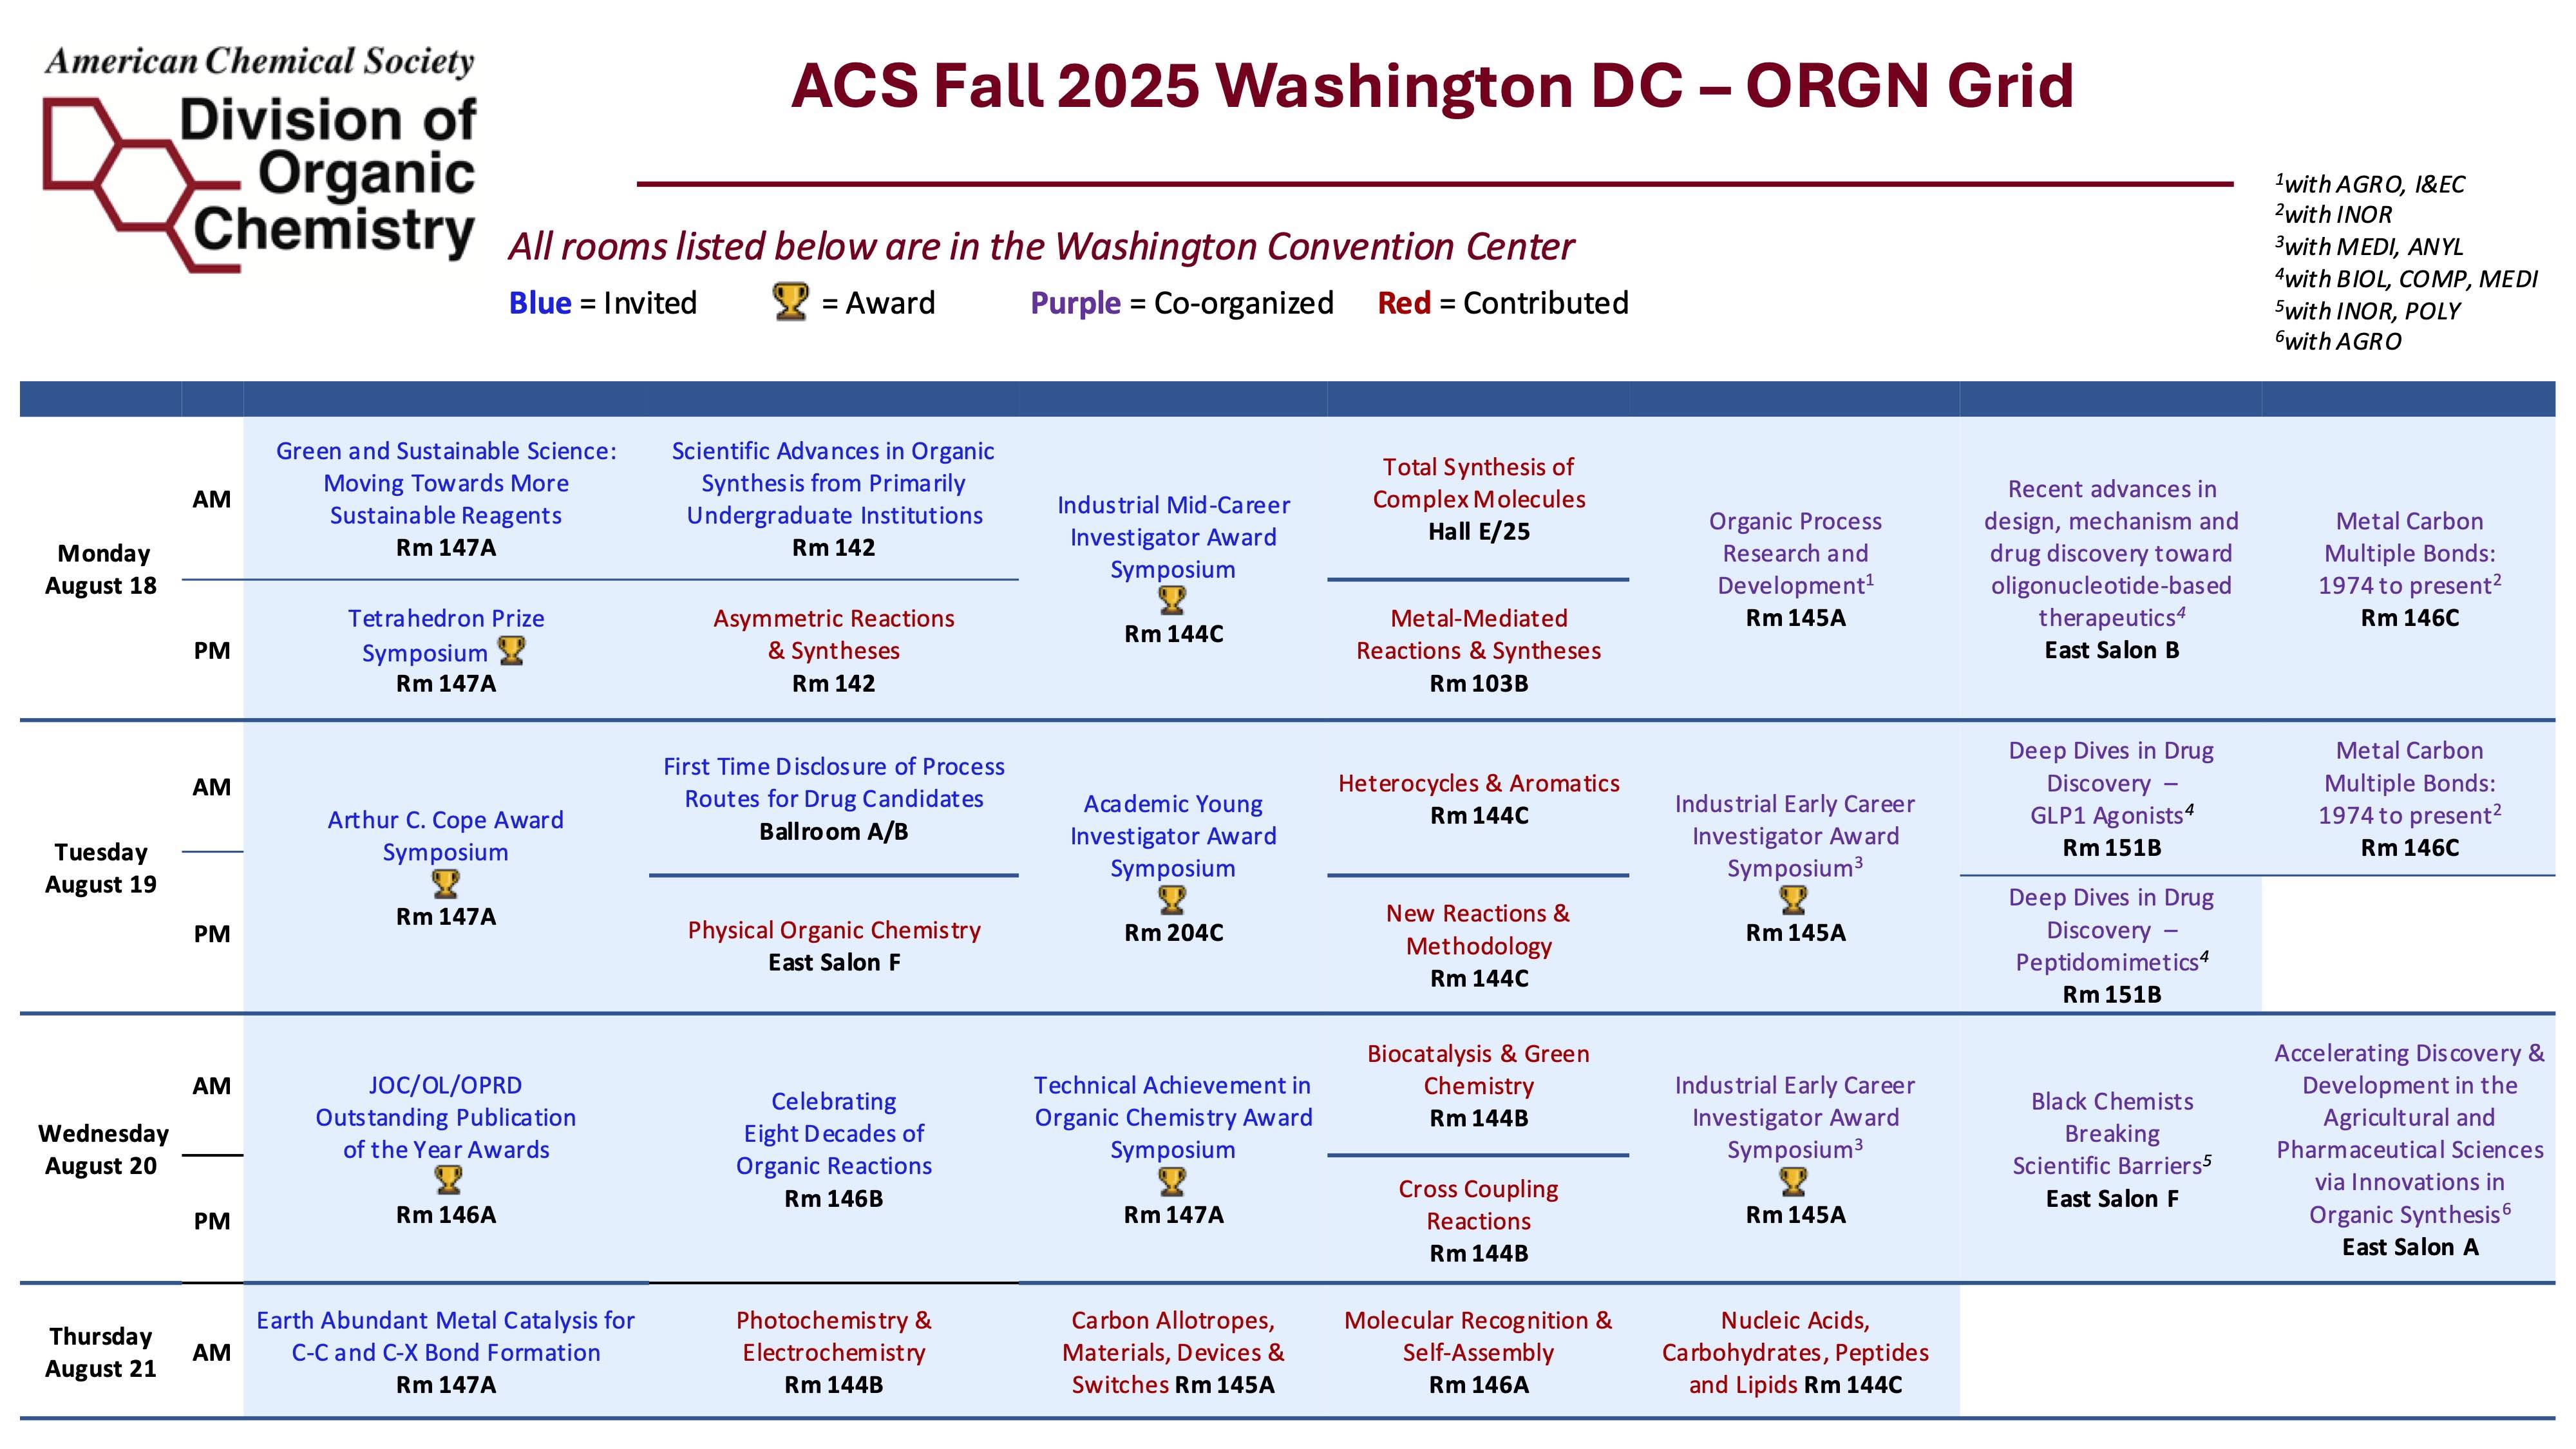2576x1449 pixels.
Task: Click the Academic Young Investigator Award trophy
Action: point(1172,900)
